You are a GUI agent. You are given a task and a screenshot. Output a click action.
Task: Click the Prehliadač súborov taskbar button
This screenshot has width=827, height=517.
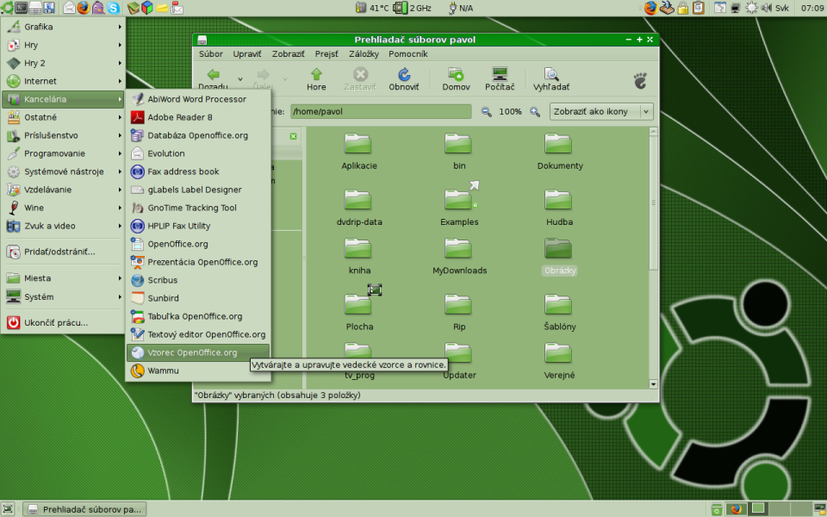coord(84,509)
